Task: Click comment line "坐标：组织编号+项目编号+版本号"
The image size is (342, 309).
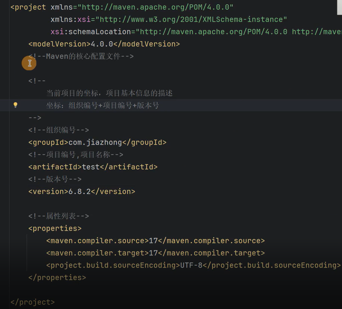Action: 103,105
